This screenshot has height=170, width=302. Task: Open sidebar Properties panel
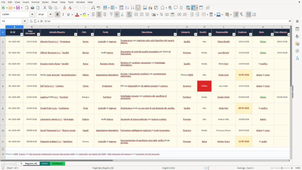coord(297,29)
